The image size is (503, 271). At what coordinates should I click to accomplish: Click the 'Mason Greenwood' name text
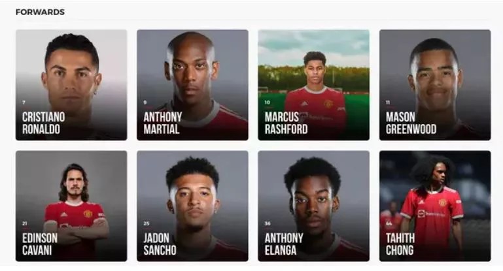coord(411,123)
